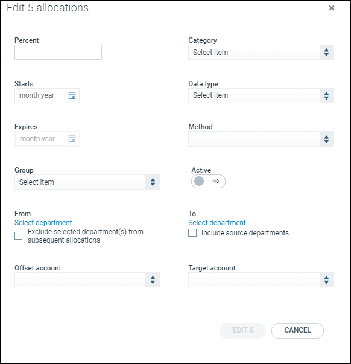Screen dimensions: 351x364
Task: Open the Expires date calendar picker
Action: pyautogui.click(x=72, y=138)
